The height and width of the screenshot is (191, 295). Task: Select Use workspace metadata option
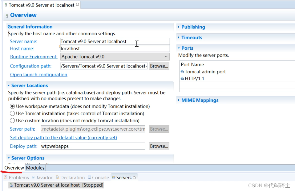[12, 106]
